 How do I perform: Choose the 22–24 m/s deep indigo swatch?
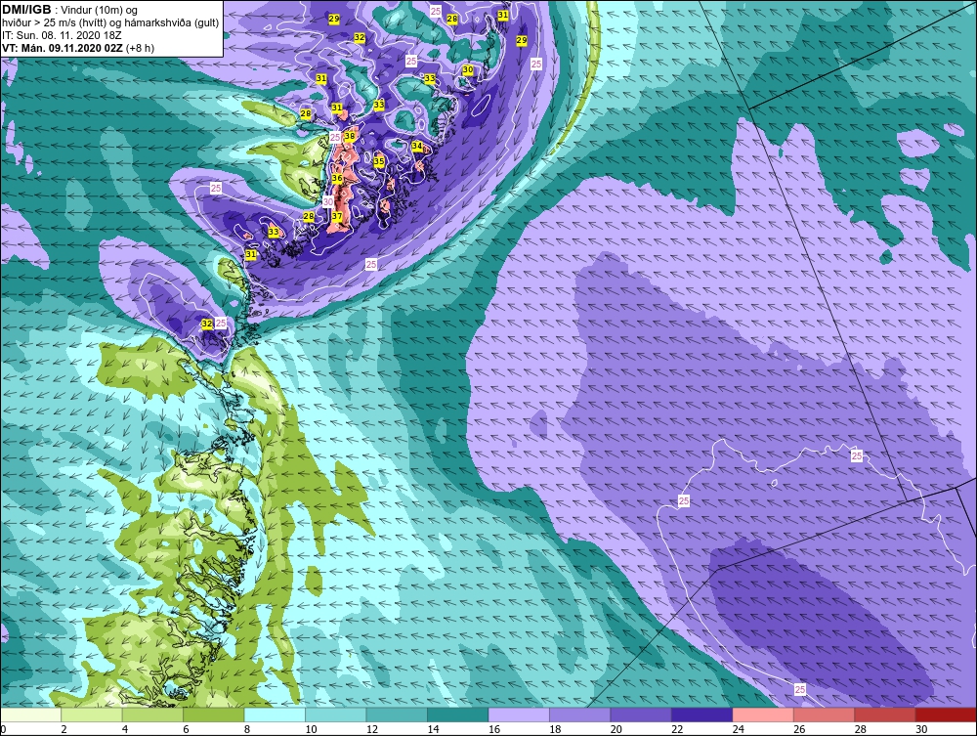click(x=702, y=714)
